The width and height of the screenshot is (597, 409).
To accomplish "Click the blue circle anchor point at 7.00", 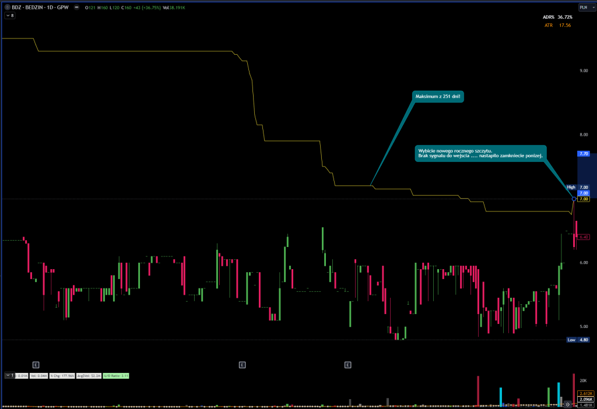I will click(574, 199).
